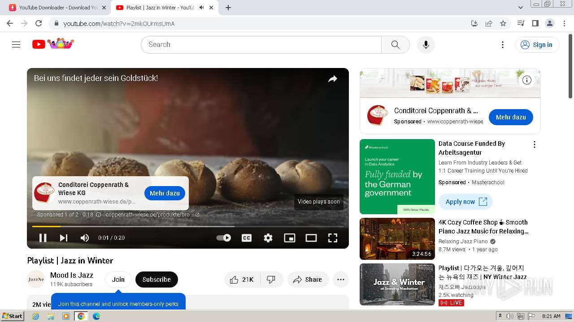574x322 pixels.
Task: Click the Sign in button
Action: [x=538, y=44]
